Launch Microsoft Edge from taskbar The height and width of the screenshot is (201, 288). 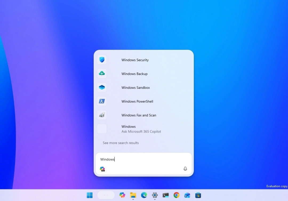pos(144,195)
